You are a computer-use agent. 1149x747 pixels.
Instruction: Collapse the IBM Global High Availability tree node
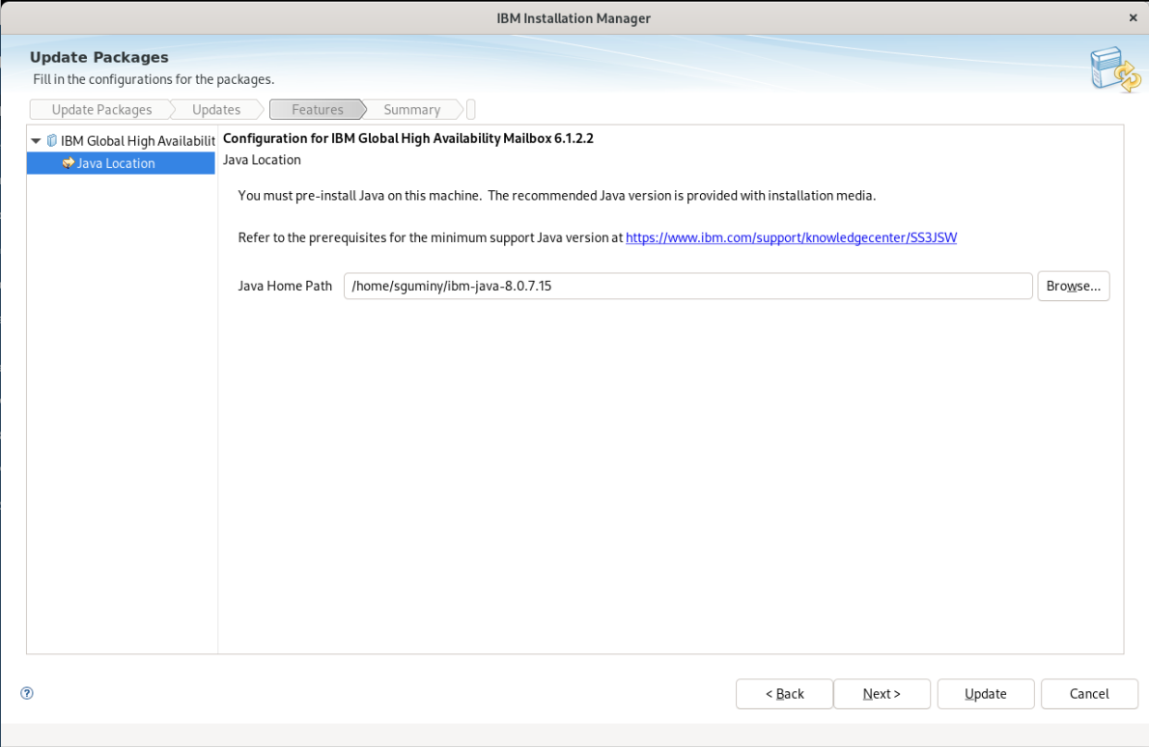pos(37,141)
